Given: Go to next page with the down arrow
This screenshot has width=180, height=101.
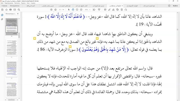Looking at the screenshot, I should tap(55, 10).
